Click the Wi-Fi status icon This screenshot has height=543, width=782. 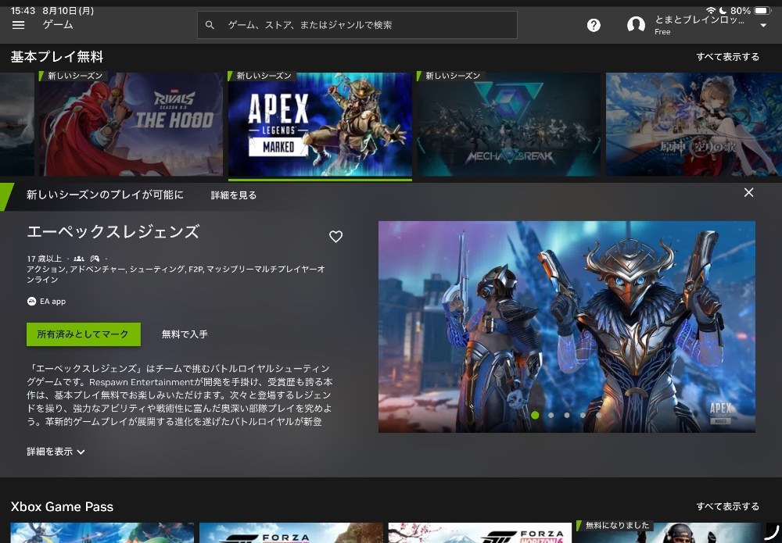(711, 10)
